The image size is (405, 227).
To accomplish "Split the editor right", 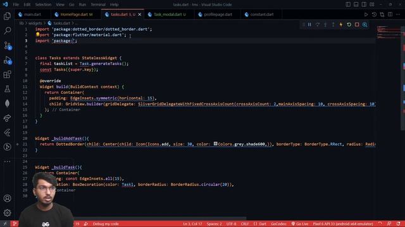I will 390,15.
